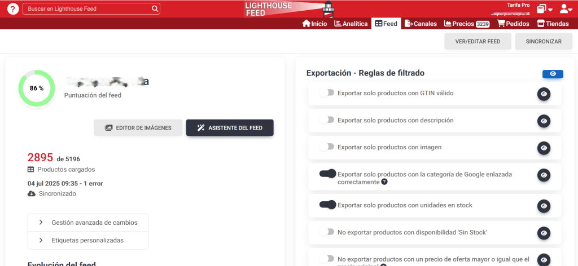
Task: Click help icon after 'enlazada correctamente'
Action: coord(384,182)
